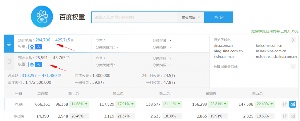The image size is (300, 121).
Task: Open trend chart icon in PC端 row
Action: pos(293,104)
